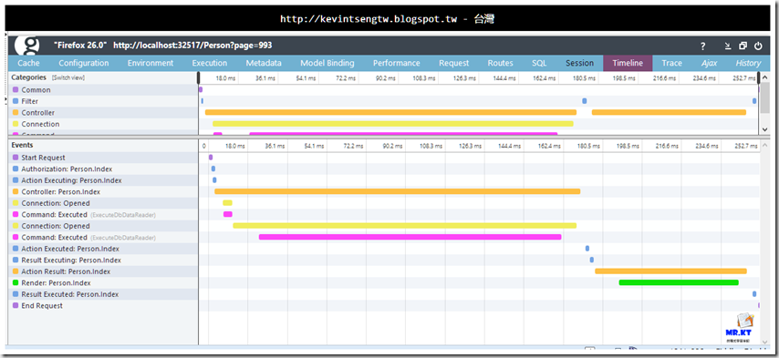Screen dimensions: 779x358
Task: Click the localhost Person?page=993 request URL
Action: [192, 46]
